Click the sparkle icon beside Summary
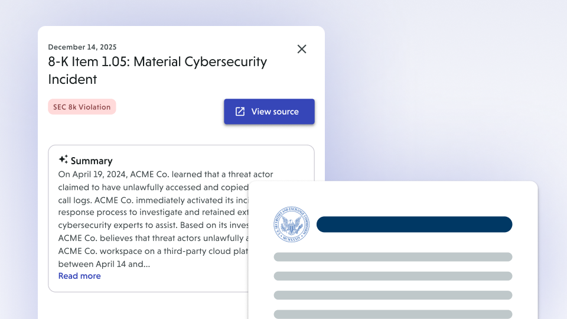Screen dimensions: 567x319 point(63,159)
